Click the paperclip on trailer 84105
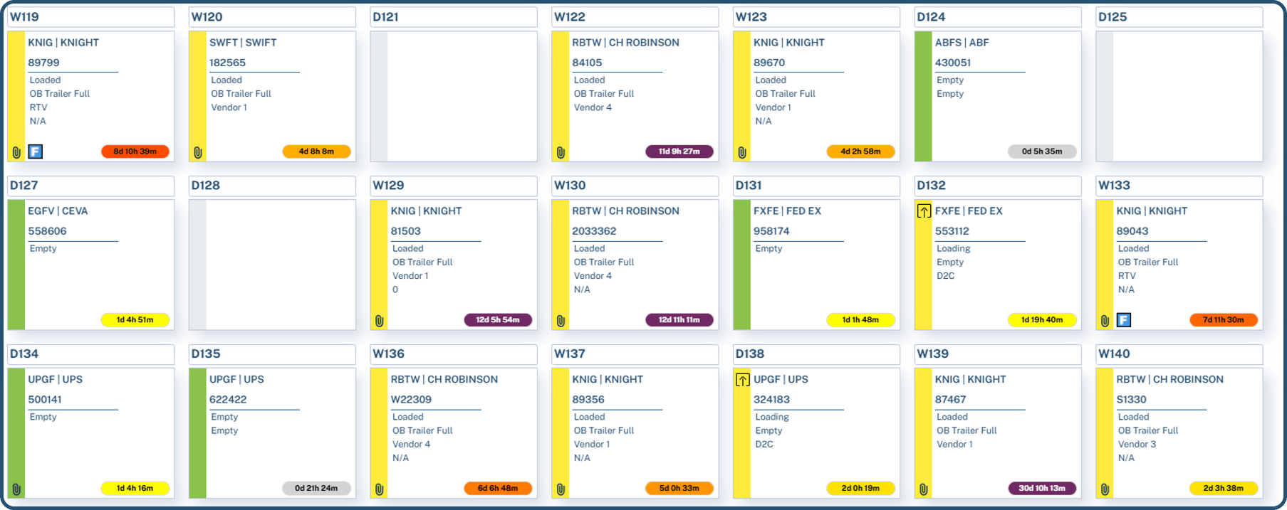The width and height of the screenshot is (1287, 510). point(561,152)
